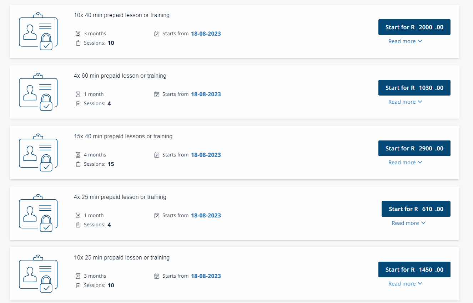Image resolution: width=473 pixels, height=303 pixels.
Task: Expand Read more under the R 2000 button
Action: point(405,41)
